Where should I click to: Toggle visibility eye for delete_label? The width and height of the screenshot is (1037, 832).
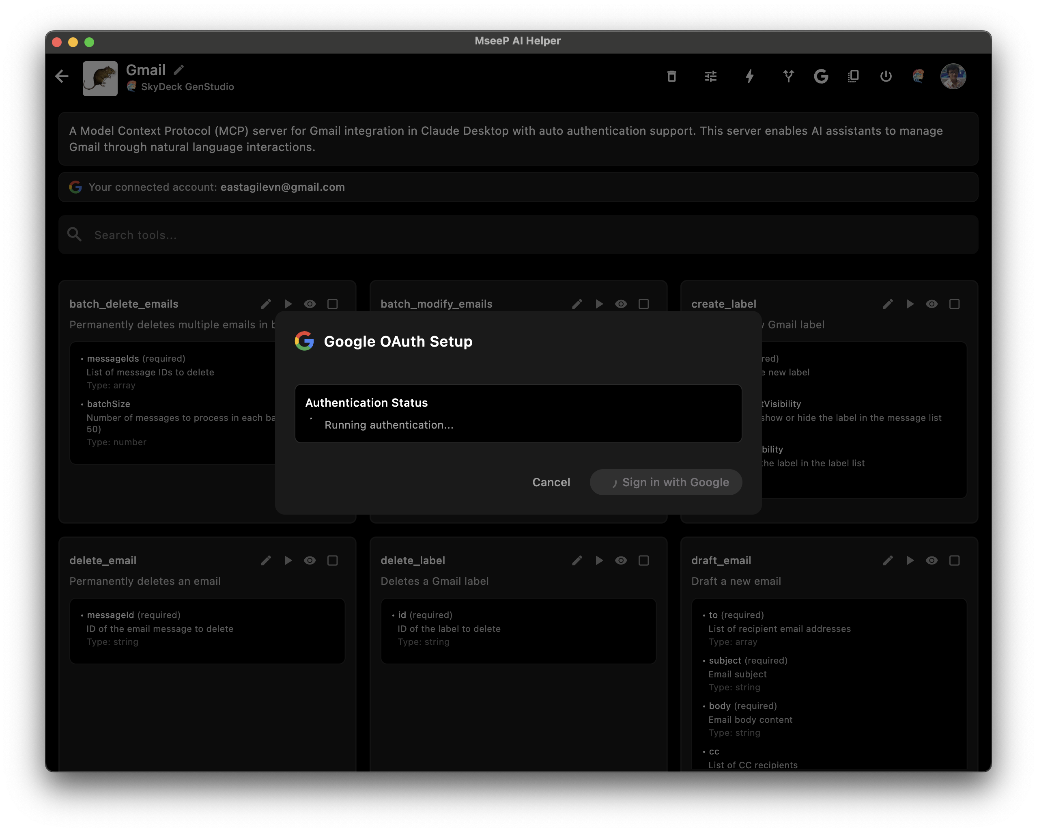pyautogui.click(x=620, y=560)
